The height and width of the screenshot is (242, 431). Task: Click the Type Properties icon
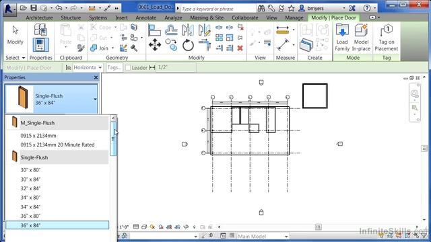click(x=40, y=30)
